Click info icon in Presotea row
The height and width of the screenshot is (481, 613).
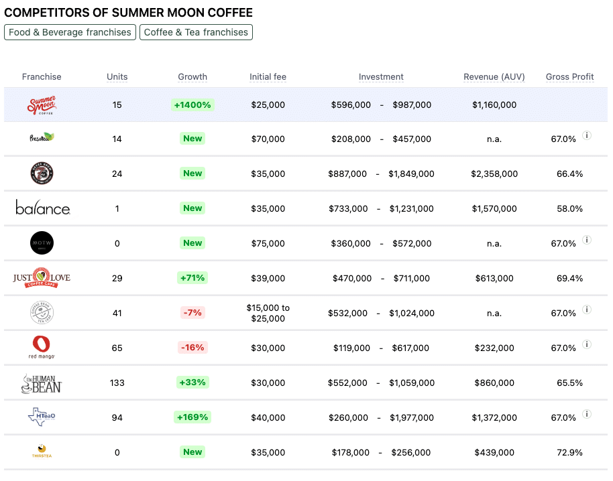(587, 135)
